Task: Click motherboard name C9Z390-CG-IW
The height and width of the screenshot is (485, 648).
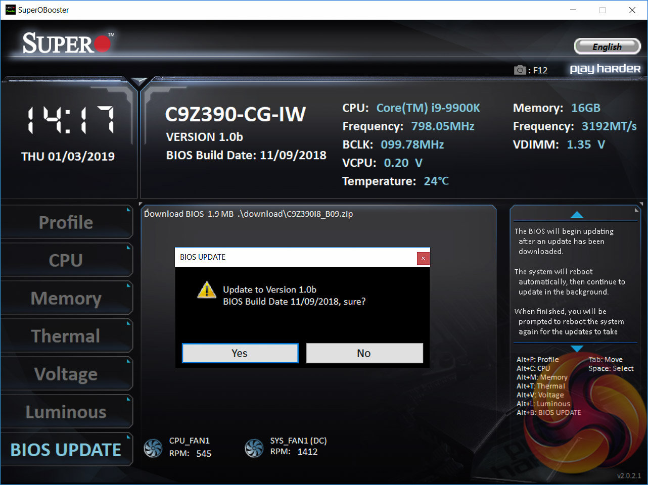Action: (236, 115)
